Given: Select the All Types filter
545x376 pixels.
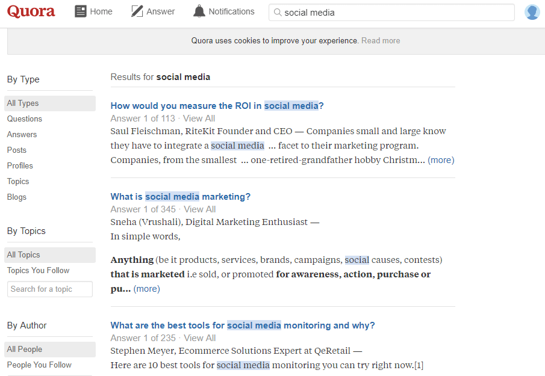Looking at the screenshot, I should (50, 103).
